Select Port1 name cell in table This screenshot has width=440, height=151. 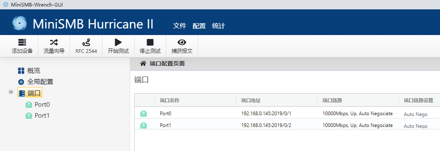click(166, 125)
